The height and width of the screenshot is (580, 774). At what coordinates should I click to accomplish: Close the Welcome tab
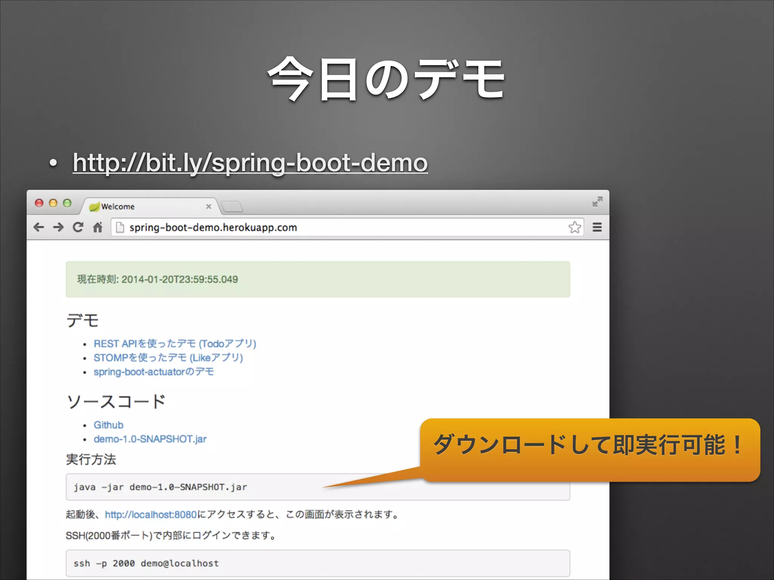point(209,207)
